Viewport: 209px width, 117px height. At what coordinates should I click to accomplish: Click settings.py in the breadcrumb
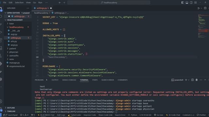click(x=59, y=13)
